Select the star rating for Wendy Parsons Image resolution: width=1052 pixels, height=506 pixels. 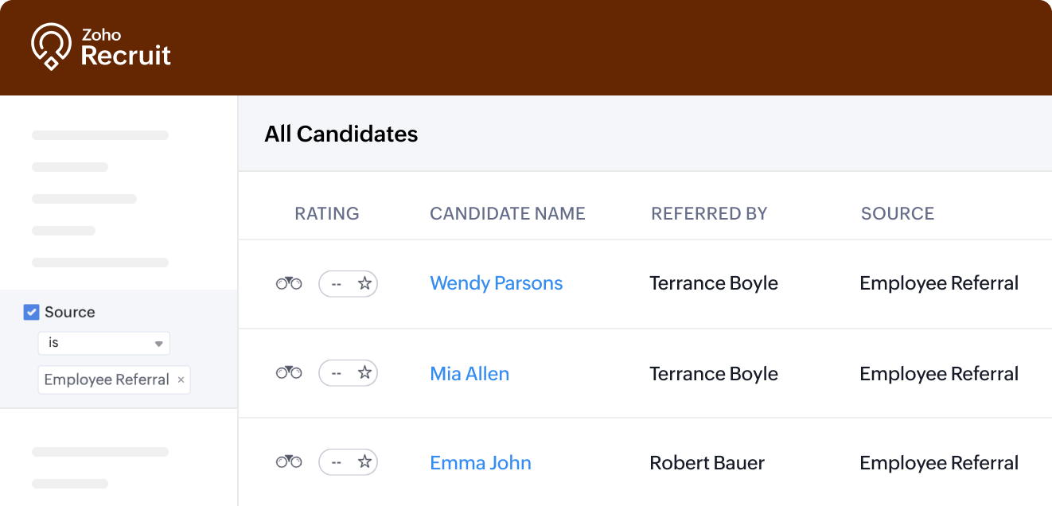pos(364,283)
